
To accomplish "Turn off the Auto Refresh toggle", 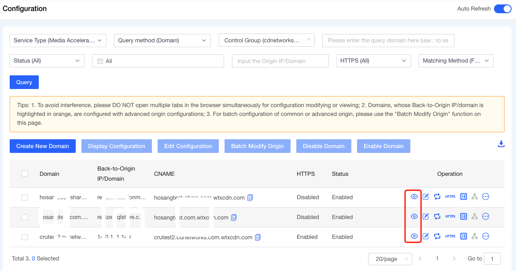I will [502, 9].
